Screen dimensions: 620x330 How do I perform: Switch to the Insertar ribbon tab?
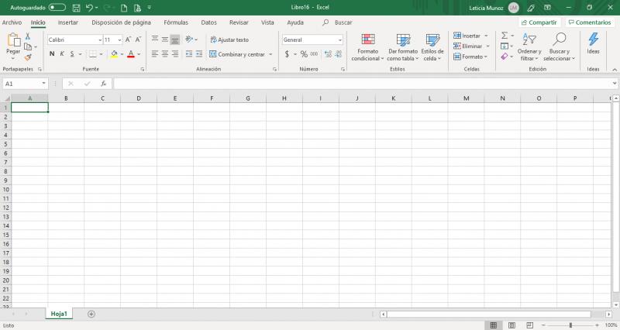[68, 22]
